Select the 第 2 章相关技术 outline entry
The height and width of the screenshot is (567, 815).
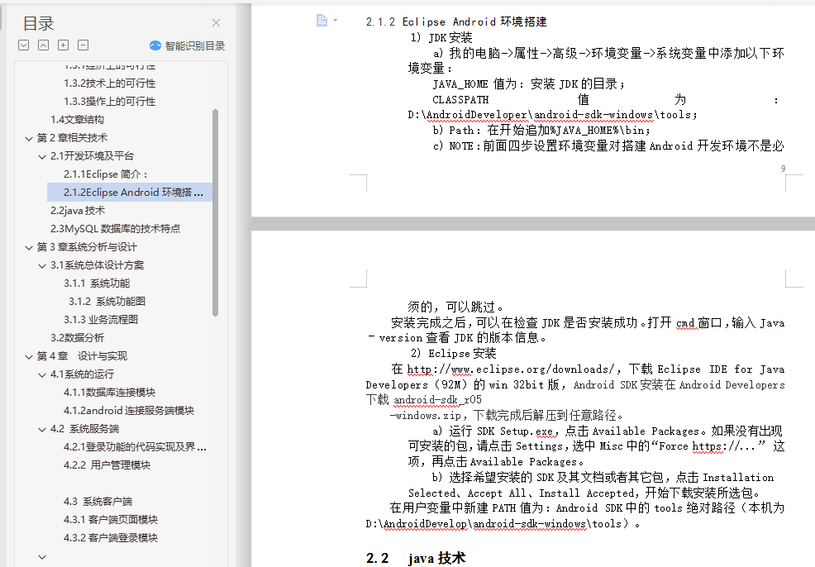[x=72, y=138]
